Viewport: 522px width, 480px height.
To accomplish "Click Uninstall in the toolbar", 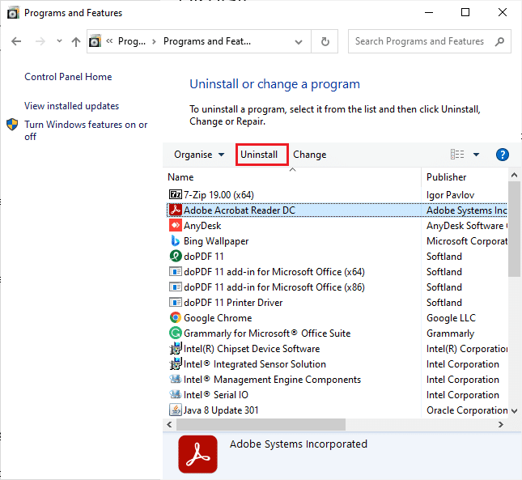I will 259,155.
